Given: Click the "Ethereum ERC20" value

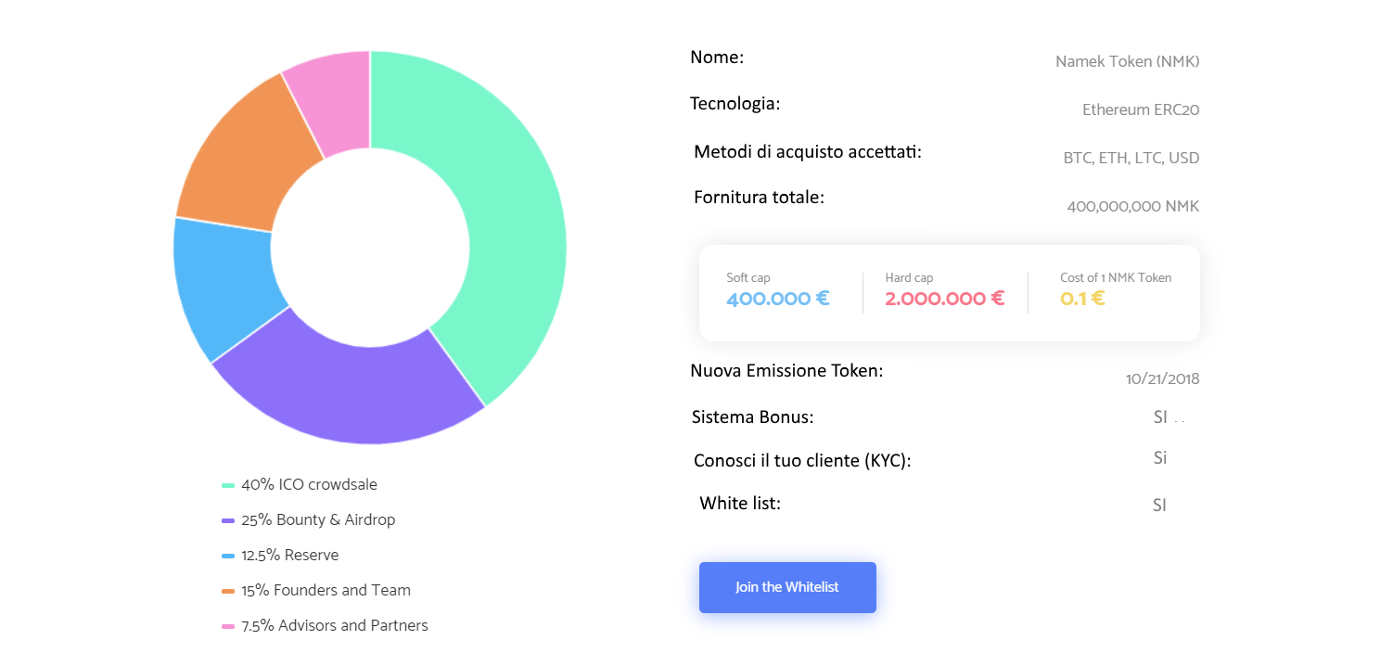Looking at the screenshot, I should point(1141,110).
